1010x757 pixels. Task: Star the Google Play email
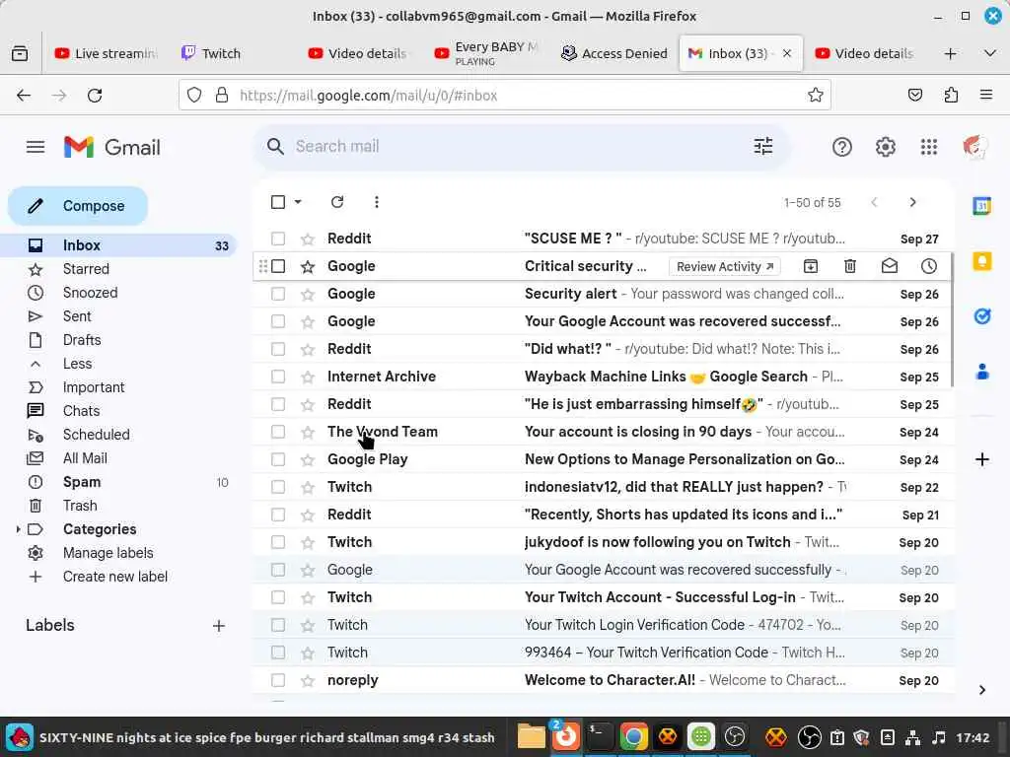[x=308, y=459]
